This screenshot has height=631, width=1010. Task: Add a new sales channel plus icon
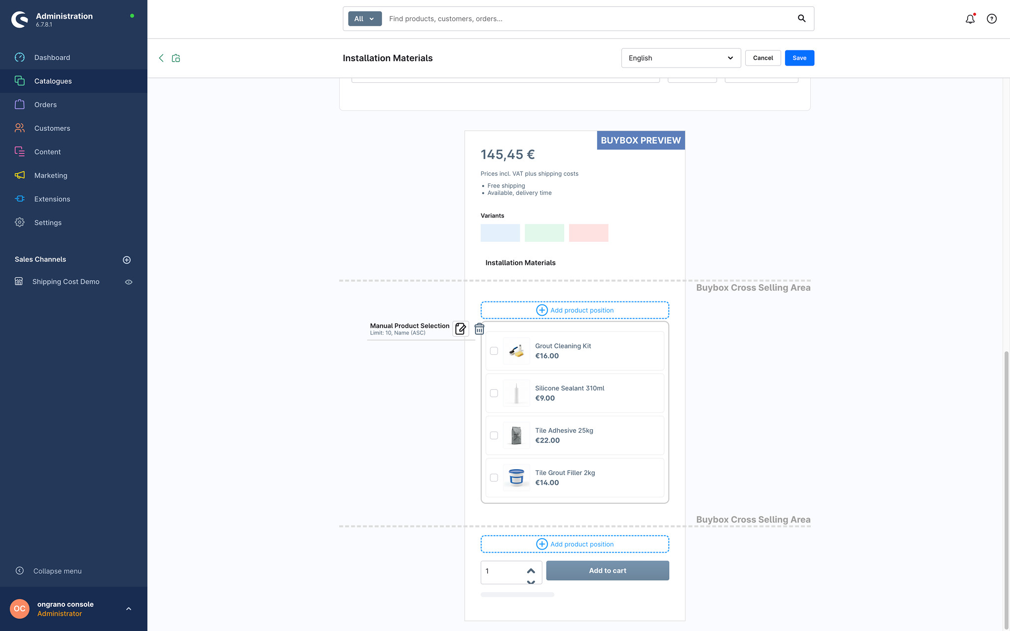[127, 260]
